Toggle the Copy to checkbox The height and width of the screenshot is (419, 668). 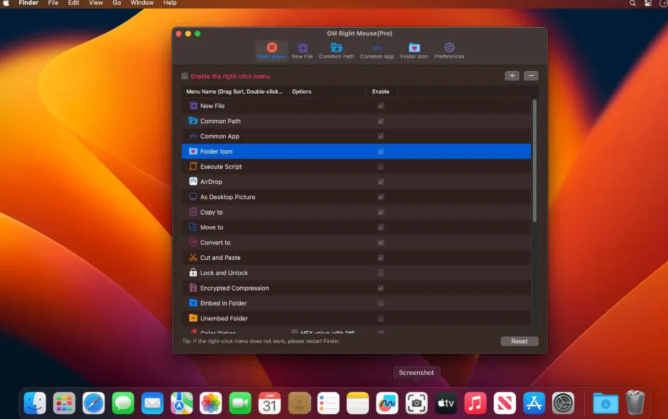[380, 212]
